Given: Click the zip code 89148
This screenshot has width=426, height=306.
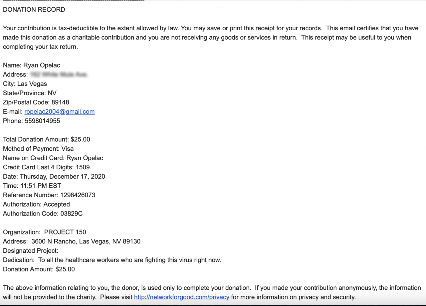Looking at the screenshot, I should tap(60, 102).
